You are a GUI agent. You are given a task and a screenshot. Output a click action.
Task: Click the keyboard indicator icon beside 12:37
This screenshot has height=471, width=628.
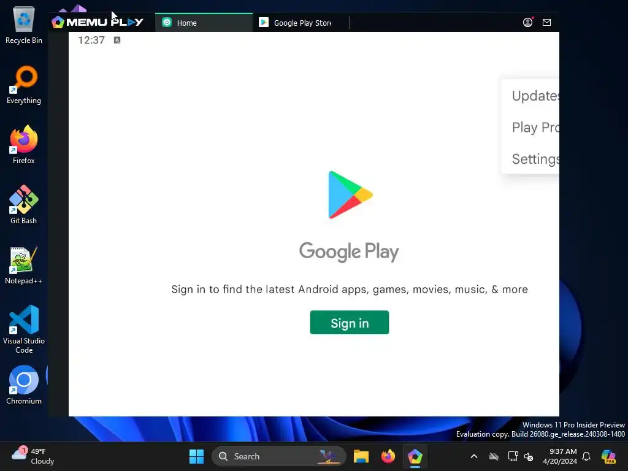pyautogui.click(x=117, y=40)
